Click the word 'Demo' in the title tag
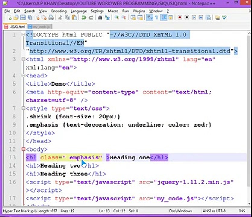Image resolution: width=252 pixels, height=217 pixels. pyautogui.click(x=58, y=84)
